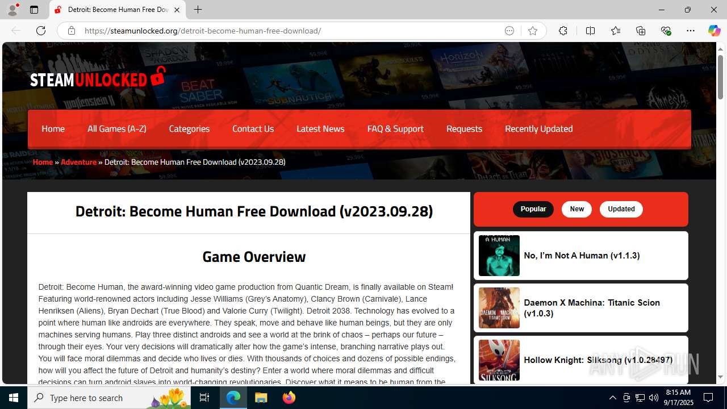
Task: Open the address bar face icon
Action: 509,31
